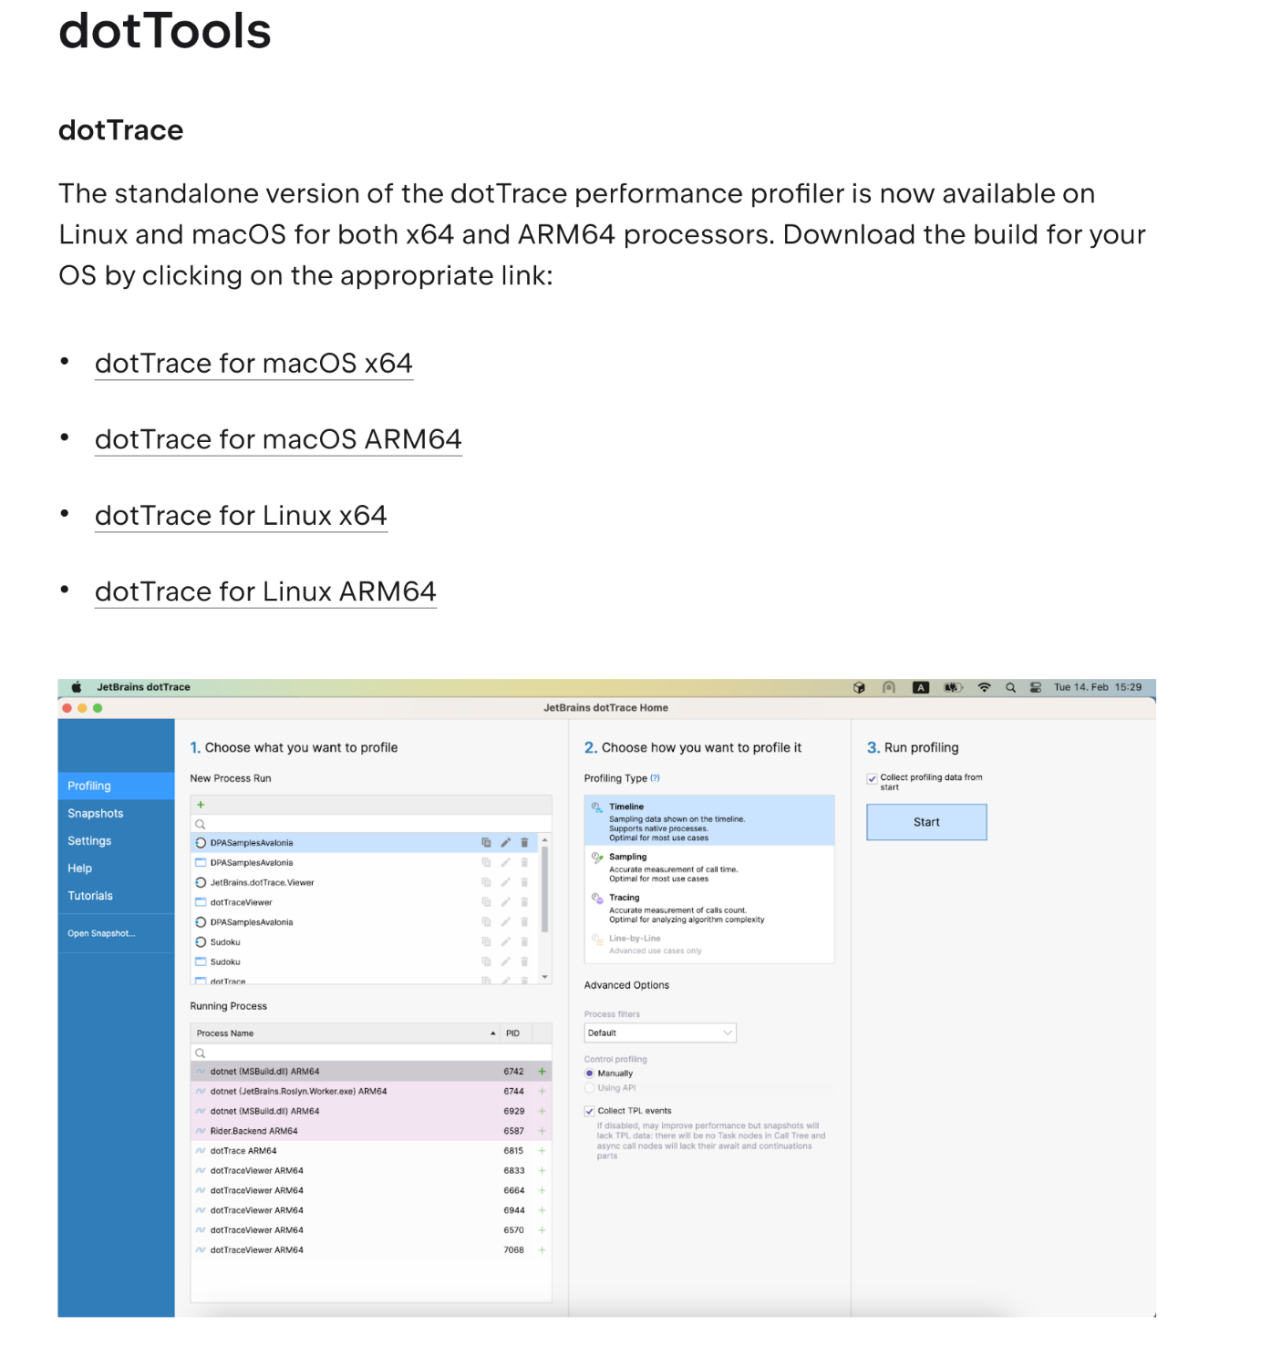This screenshot has width=1261, height=1367.
Task: Open the dotTrace for Linux ARM64 link
Action: (x=265, y=591)
